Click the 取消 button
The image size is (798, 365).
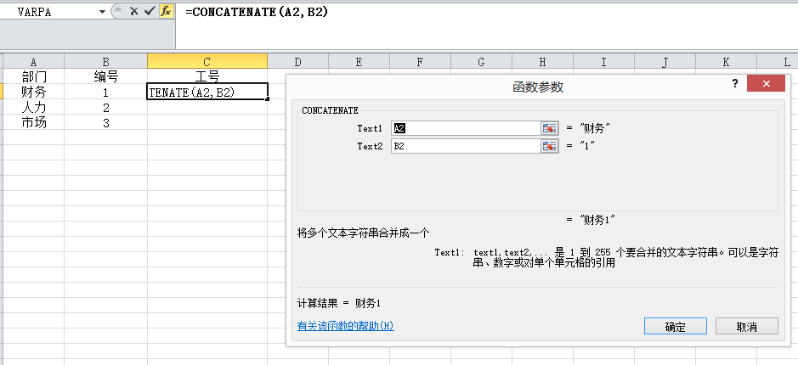tap(747, 326)
